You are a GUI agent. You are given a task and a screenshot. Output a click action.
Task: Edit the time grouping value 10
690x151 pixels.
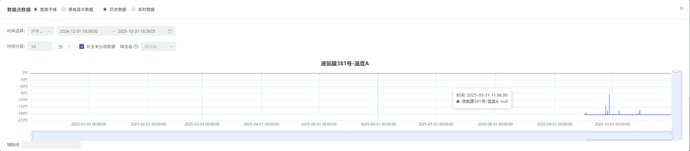40,47
